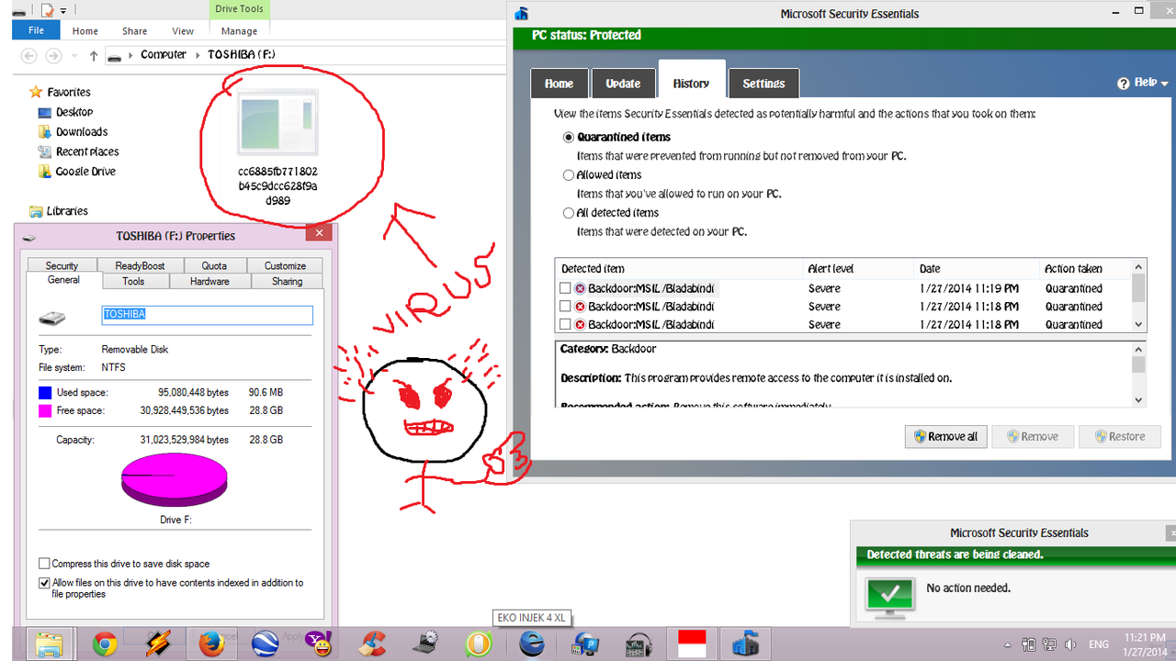This screenshot has height=661, width=1176.
Task: Click the description pane scroll down arrow
Action: tap(1139, 400)
